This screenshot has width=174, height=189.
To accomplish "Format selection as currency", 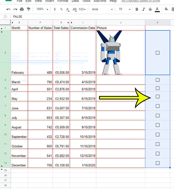I will pos(55,9).
